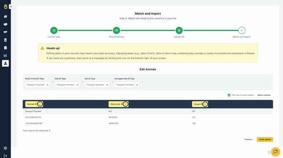Click the 'VID' header cell
The image size is (283, 158).
(194, 112)
